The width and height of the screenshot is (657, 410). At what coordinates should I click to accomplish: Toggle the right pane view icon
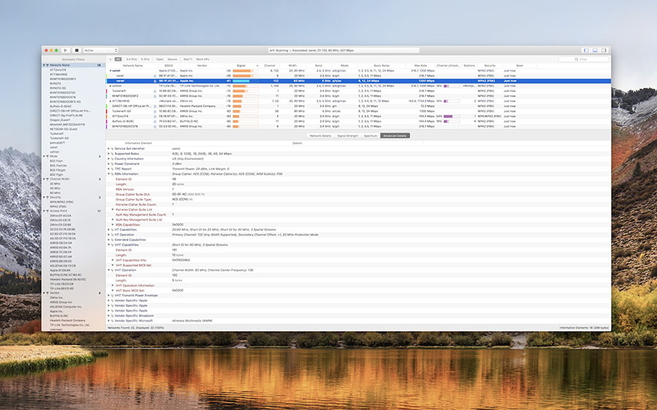click(604, 50)
